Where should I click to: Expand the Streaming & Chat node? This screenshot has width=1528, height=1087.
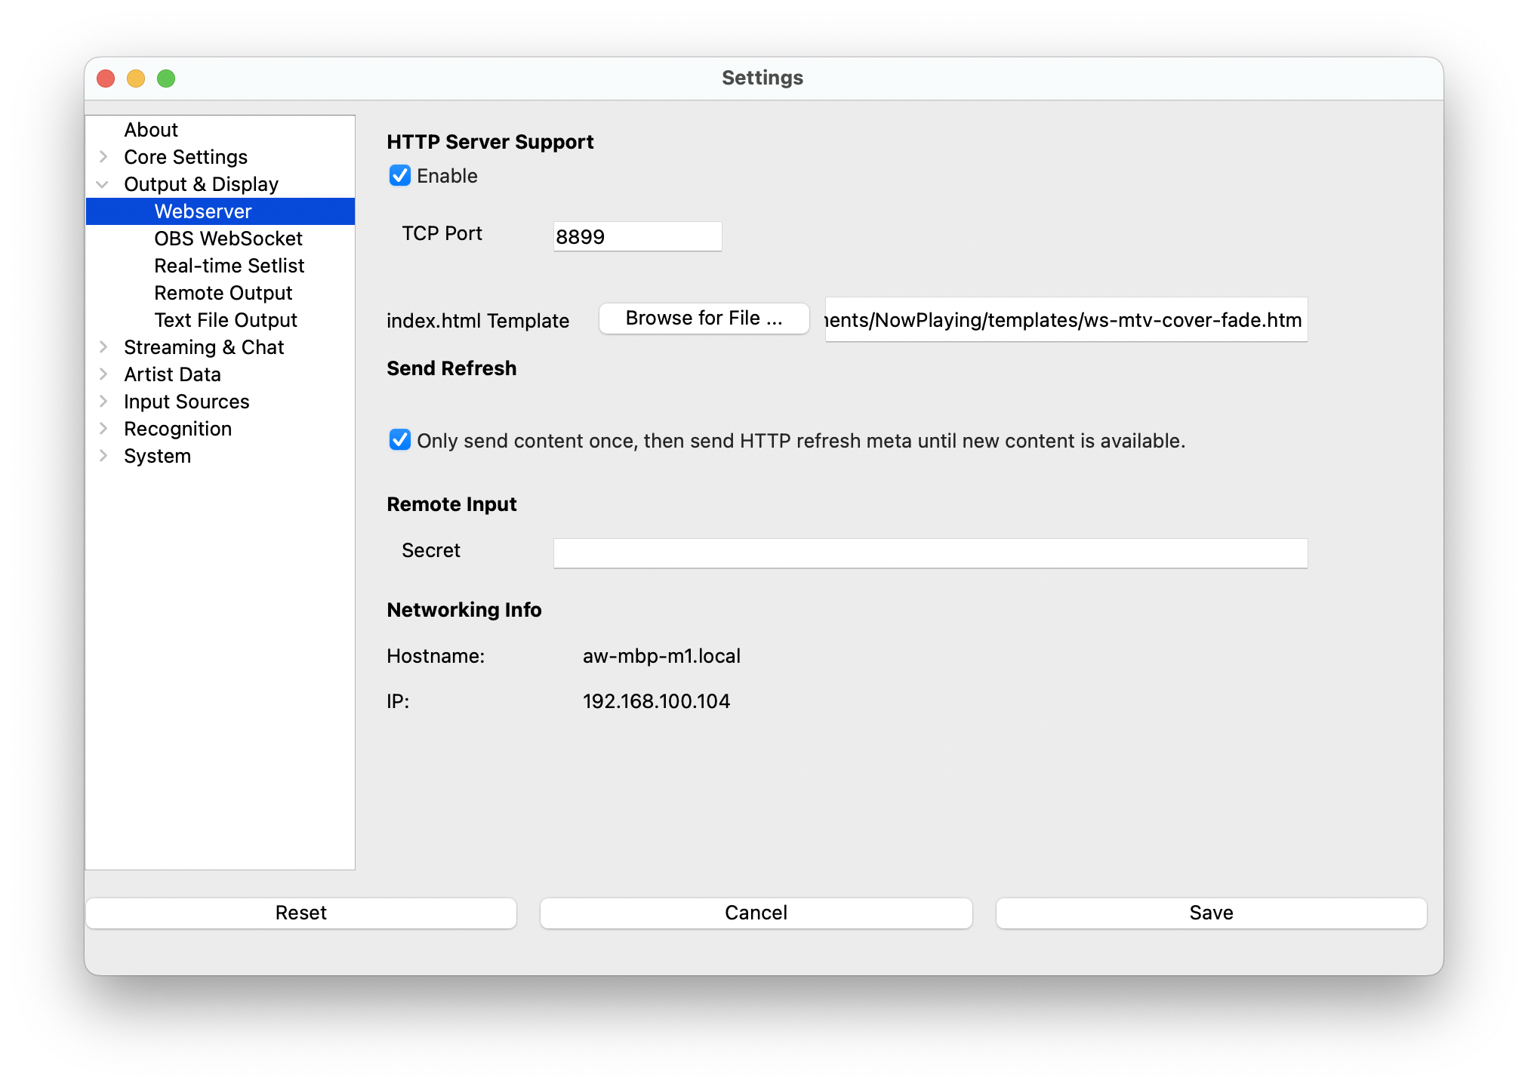pyautogui.click(x=103, y=347)
